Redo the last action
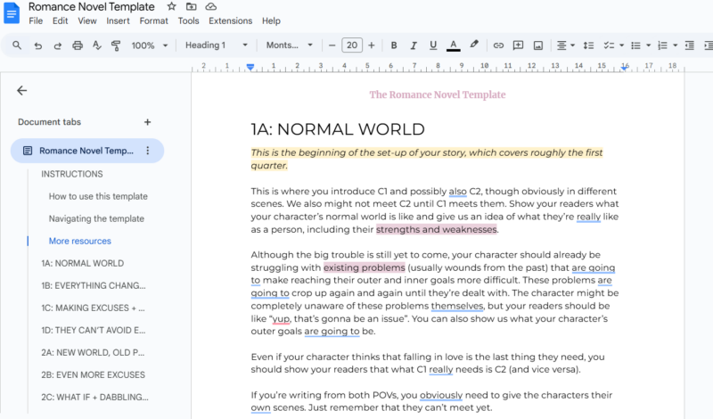Image resolution: width=713 pixels, height=419 pixels. (x=58, y=45)
